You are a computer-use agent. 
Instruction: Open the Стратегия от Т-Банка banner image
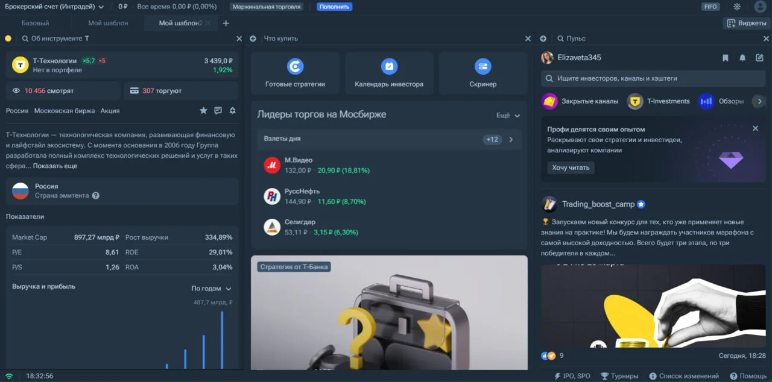tap(389, 313)
